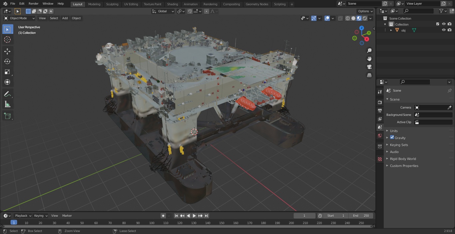
Task: Expand the obj item in outliner
Action: coord(391,30)
